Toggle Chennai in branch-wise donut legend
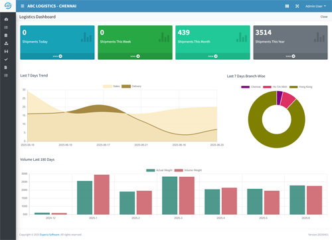This screenshot has height=240, width=332. (x=251, y=87)
